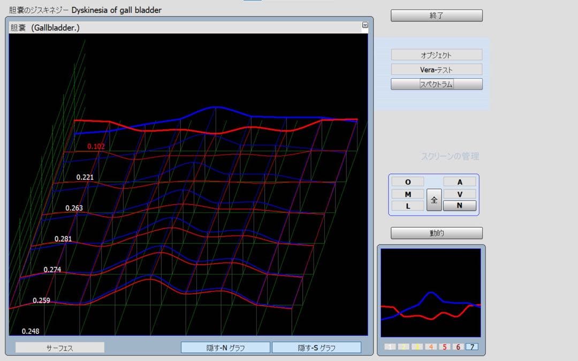Expand the Gallbladder dropdown arrow
Viewport: 578px width, 361px height.
click(x=365, y=25)
